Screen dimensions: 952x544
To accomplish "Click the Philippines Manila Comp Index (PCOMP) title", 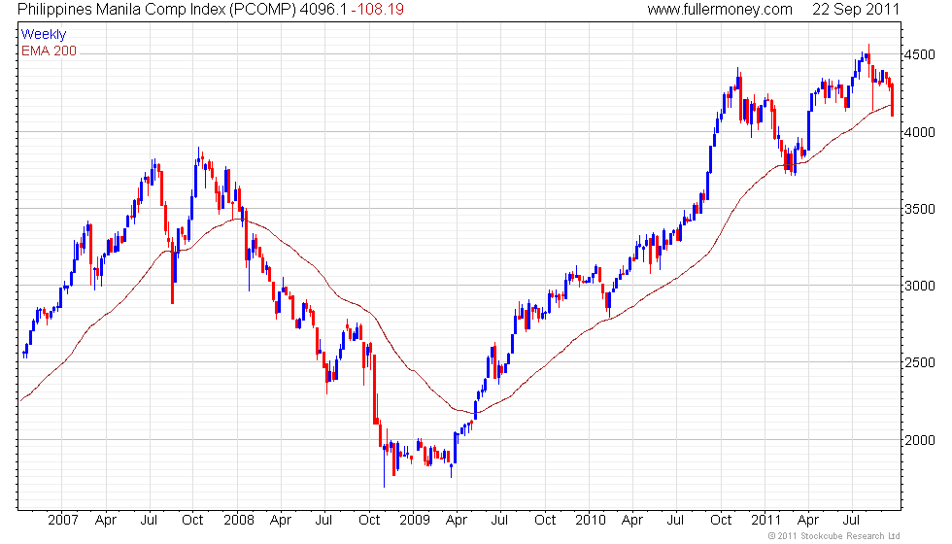I will click(156, 10).
